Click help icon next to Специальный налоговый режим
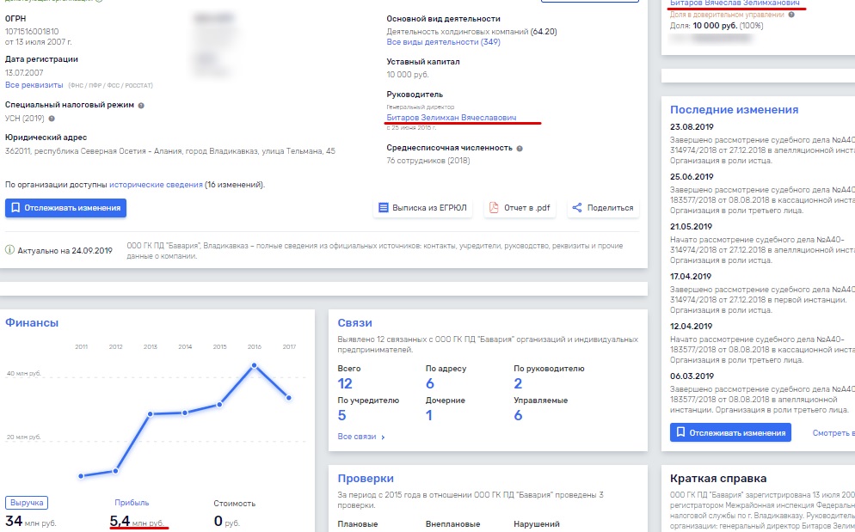 pos(141,106)
